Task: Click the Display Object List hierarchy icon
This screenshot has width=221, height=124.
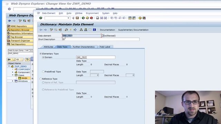Action: [81, 30]
